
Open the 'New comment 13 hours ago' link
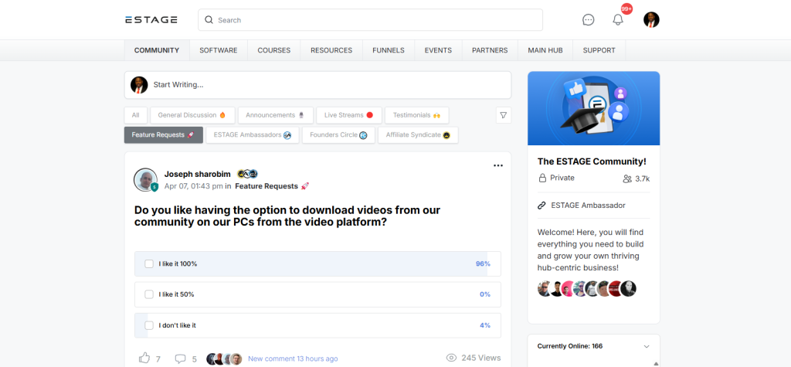293,359
